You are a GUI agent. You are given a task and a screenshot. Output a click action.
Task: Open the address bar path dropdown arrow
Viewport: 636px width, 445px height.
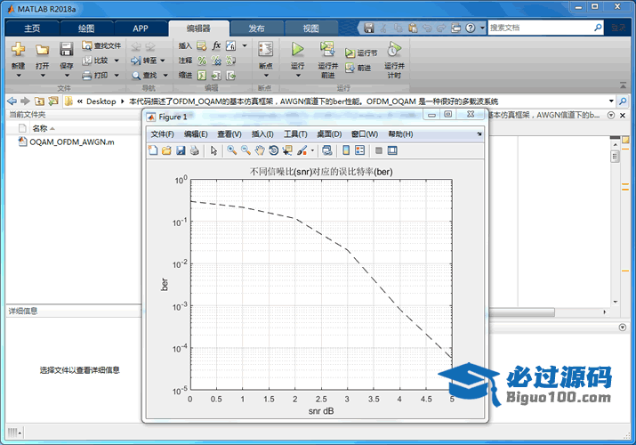click(x=611, y=101)
